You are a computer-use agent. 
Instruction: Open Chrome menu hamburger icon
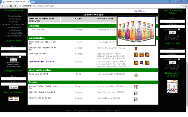click(x=186, y=6)
